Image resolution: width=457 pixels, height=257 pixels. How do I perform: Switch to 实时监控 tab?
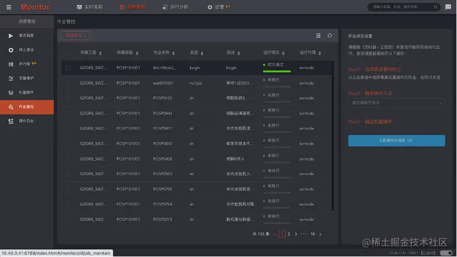90,7
